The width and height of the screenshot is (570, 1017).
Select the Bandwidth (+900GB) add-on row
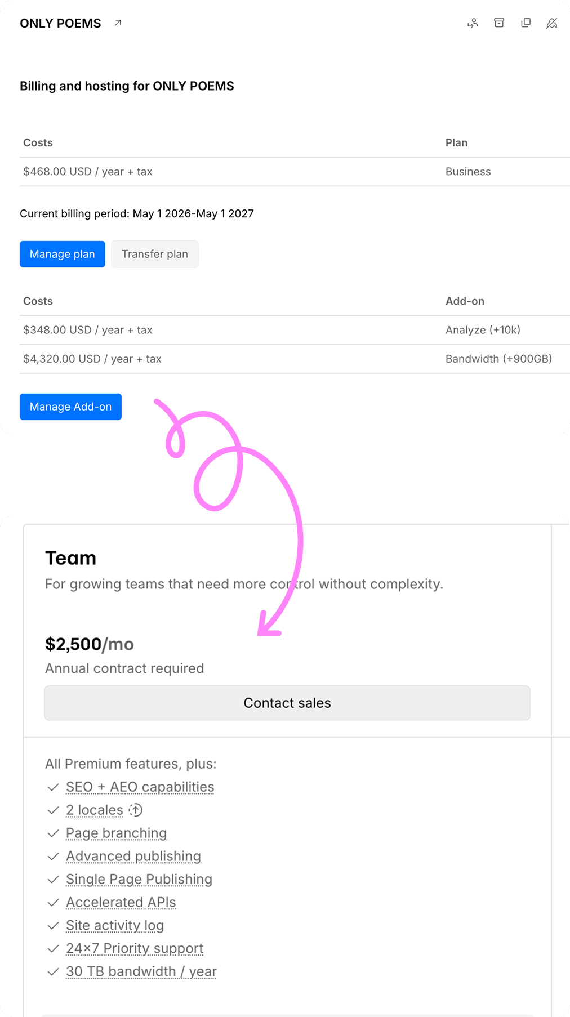click(x=295, y=359)
